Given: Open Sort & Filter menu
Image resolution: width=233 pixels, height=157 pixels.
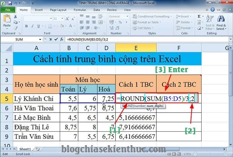Looking at the screenshot, I should click(x=210, y=22).
